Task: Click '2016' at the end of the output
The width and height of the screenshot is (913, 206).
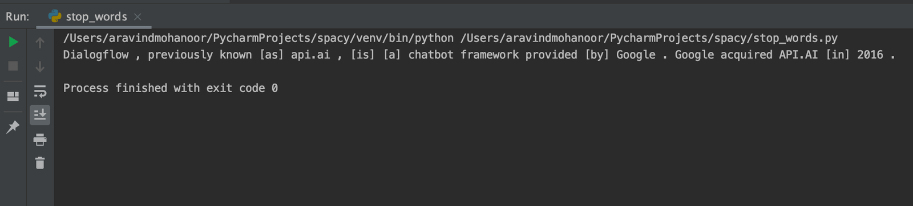Action: coord(870,55)
